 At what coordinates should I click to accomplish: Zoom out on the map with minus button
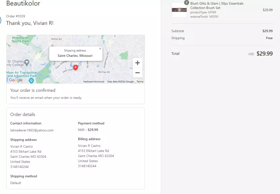[138, 73]
